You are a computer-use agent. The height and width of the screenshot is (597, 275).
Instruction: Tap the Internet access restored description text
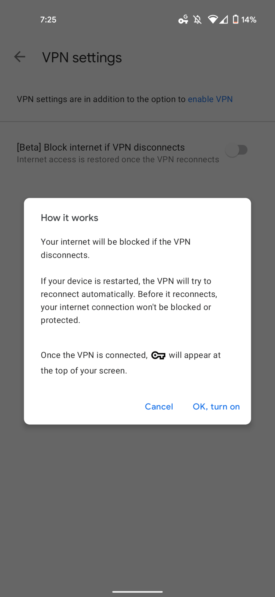pos(118,160)
